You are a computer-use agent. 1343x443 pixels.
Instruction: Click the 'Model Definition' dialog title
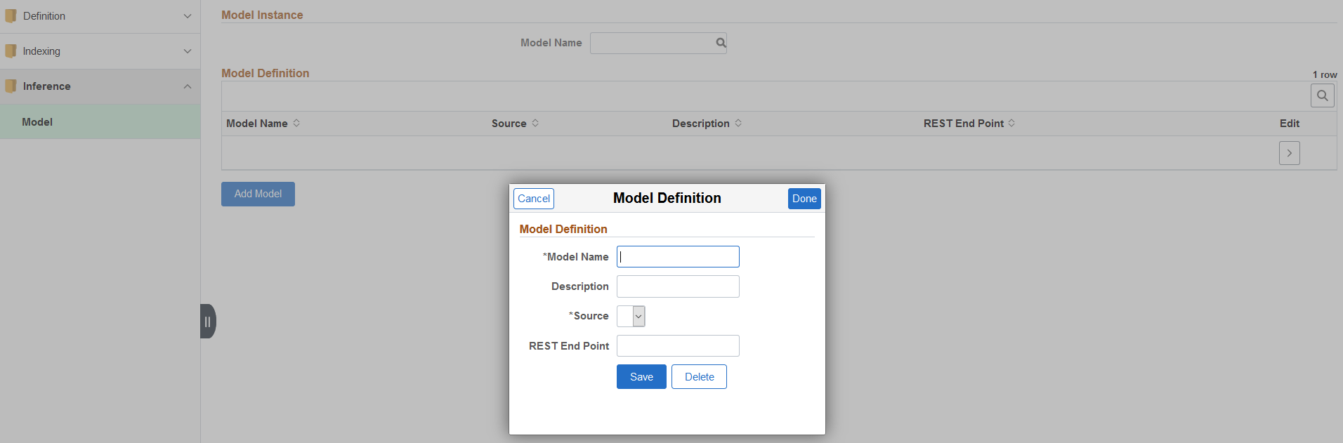tap(667, 198)
